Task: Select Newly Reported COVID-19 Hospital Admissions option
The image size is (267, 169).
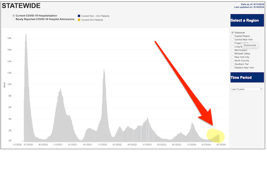Action: tap(14, 19)
